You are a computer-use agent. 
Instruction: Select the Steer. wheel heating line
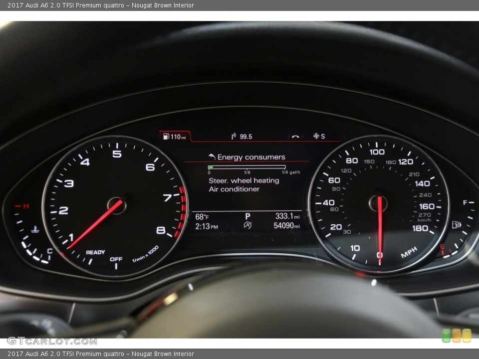tap(244, 180)
